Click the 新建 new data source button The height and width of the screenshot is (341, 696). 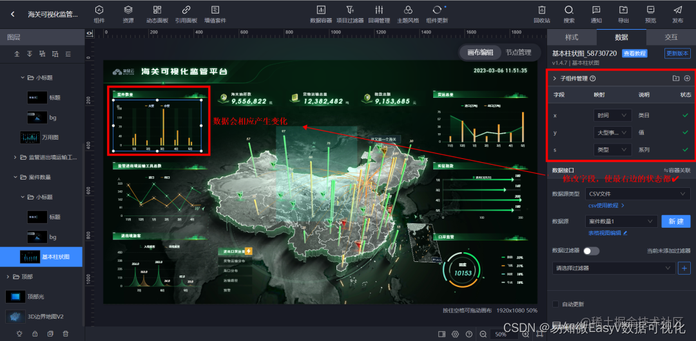[x=676, y=221]
